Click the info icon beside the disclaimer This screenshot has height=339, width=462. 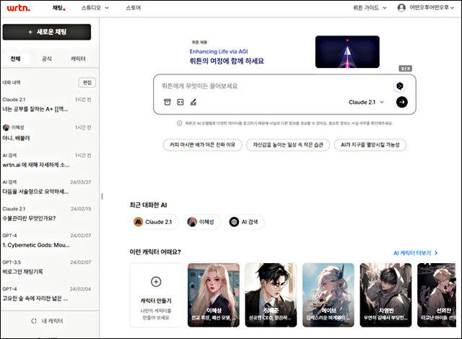[180, 123]
